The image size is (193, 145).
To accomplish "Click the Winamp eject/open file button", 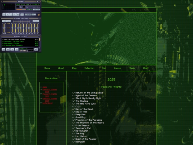I will (22, 15).
